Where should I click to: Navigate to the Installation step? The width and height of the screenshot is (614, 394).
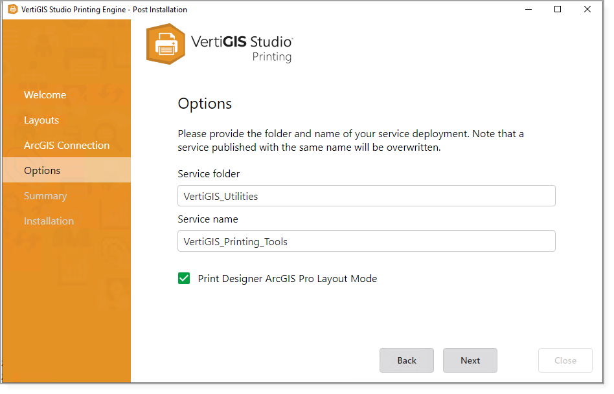[49, 221]
